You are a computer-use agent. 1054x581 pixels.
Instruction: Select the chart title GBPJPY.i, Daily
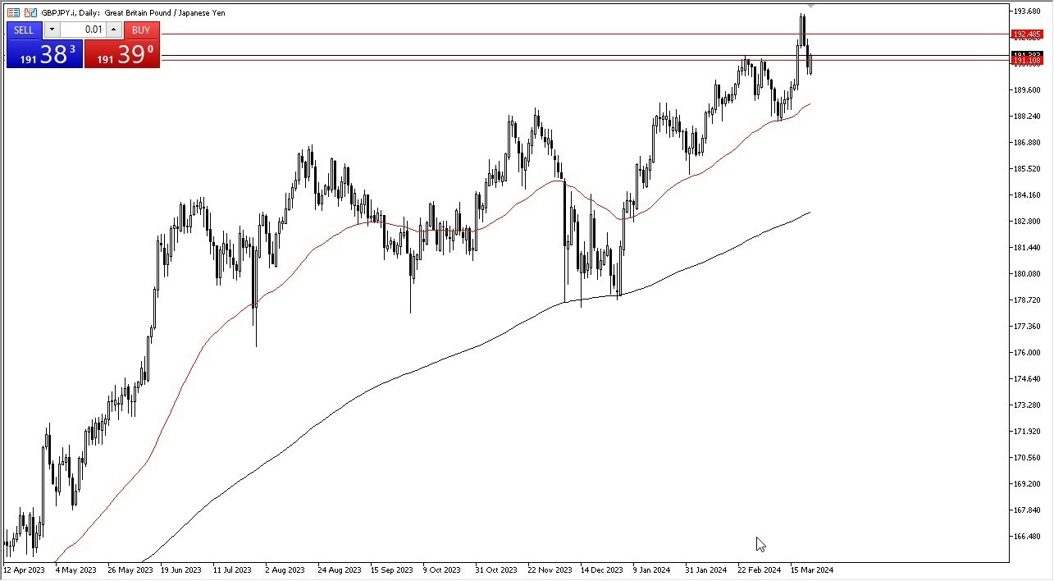pos(68,12)
